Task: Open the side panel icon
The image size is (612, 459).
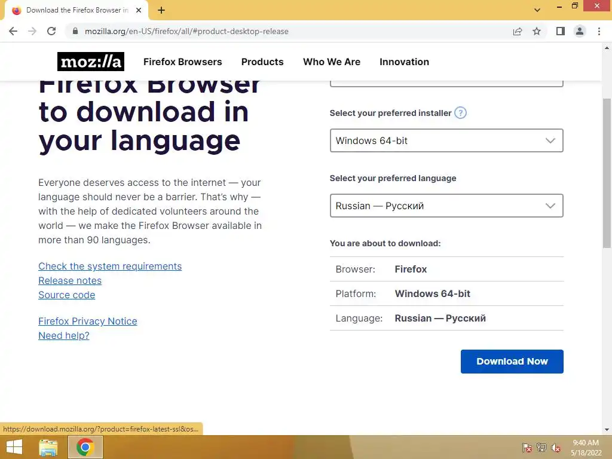Action: click(x=561, y=31)
